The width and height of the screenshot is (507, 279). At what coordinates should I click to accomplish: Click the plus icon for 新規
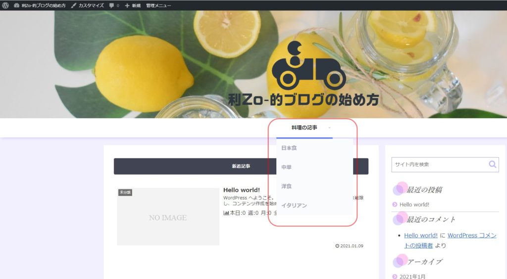point(127,5)
